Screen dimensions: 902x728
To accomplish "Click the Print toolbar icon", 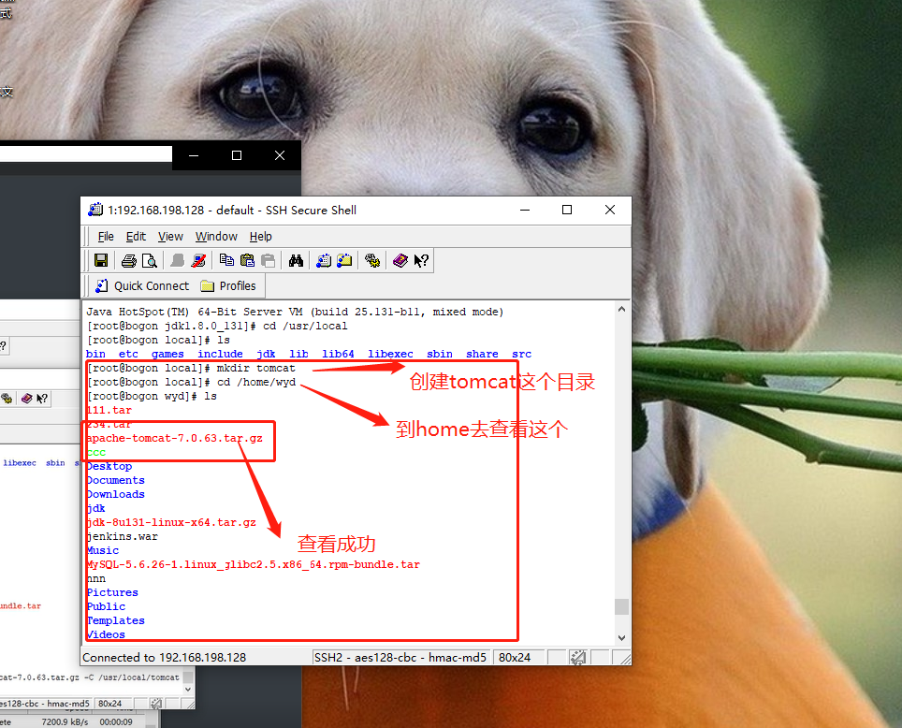I will [129, 261].
